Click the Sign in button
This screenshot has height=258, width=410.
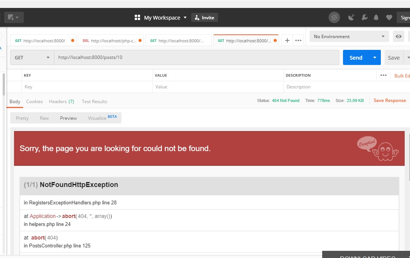pos(404,17)
